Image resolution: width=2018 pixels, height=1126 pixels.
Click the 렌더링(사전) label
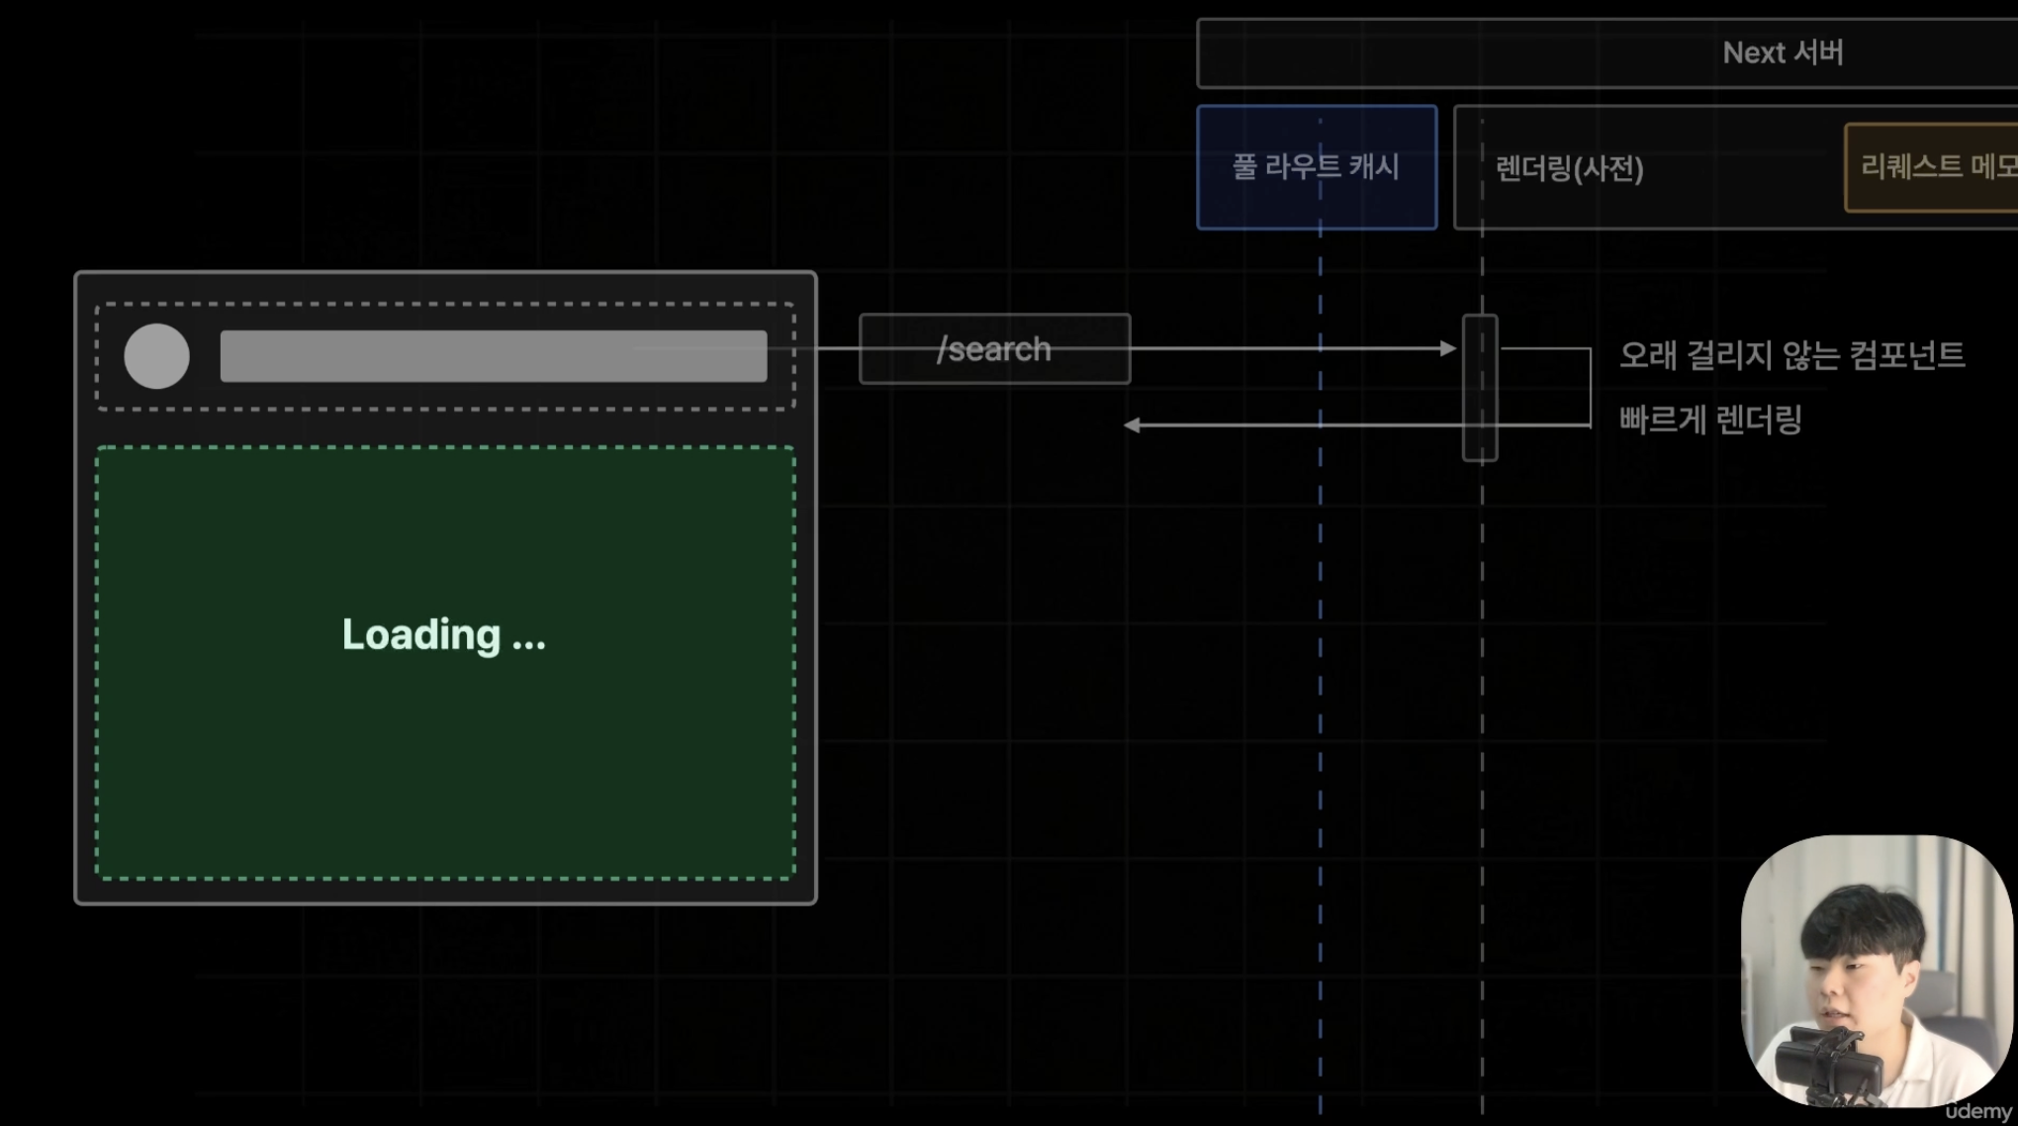pos(1569,169)
